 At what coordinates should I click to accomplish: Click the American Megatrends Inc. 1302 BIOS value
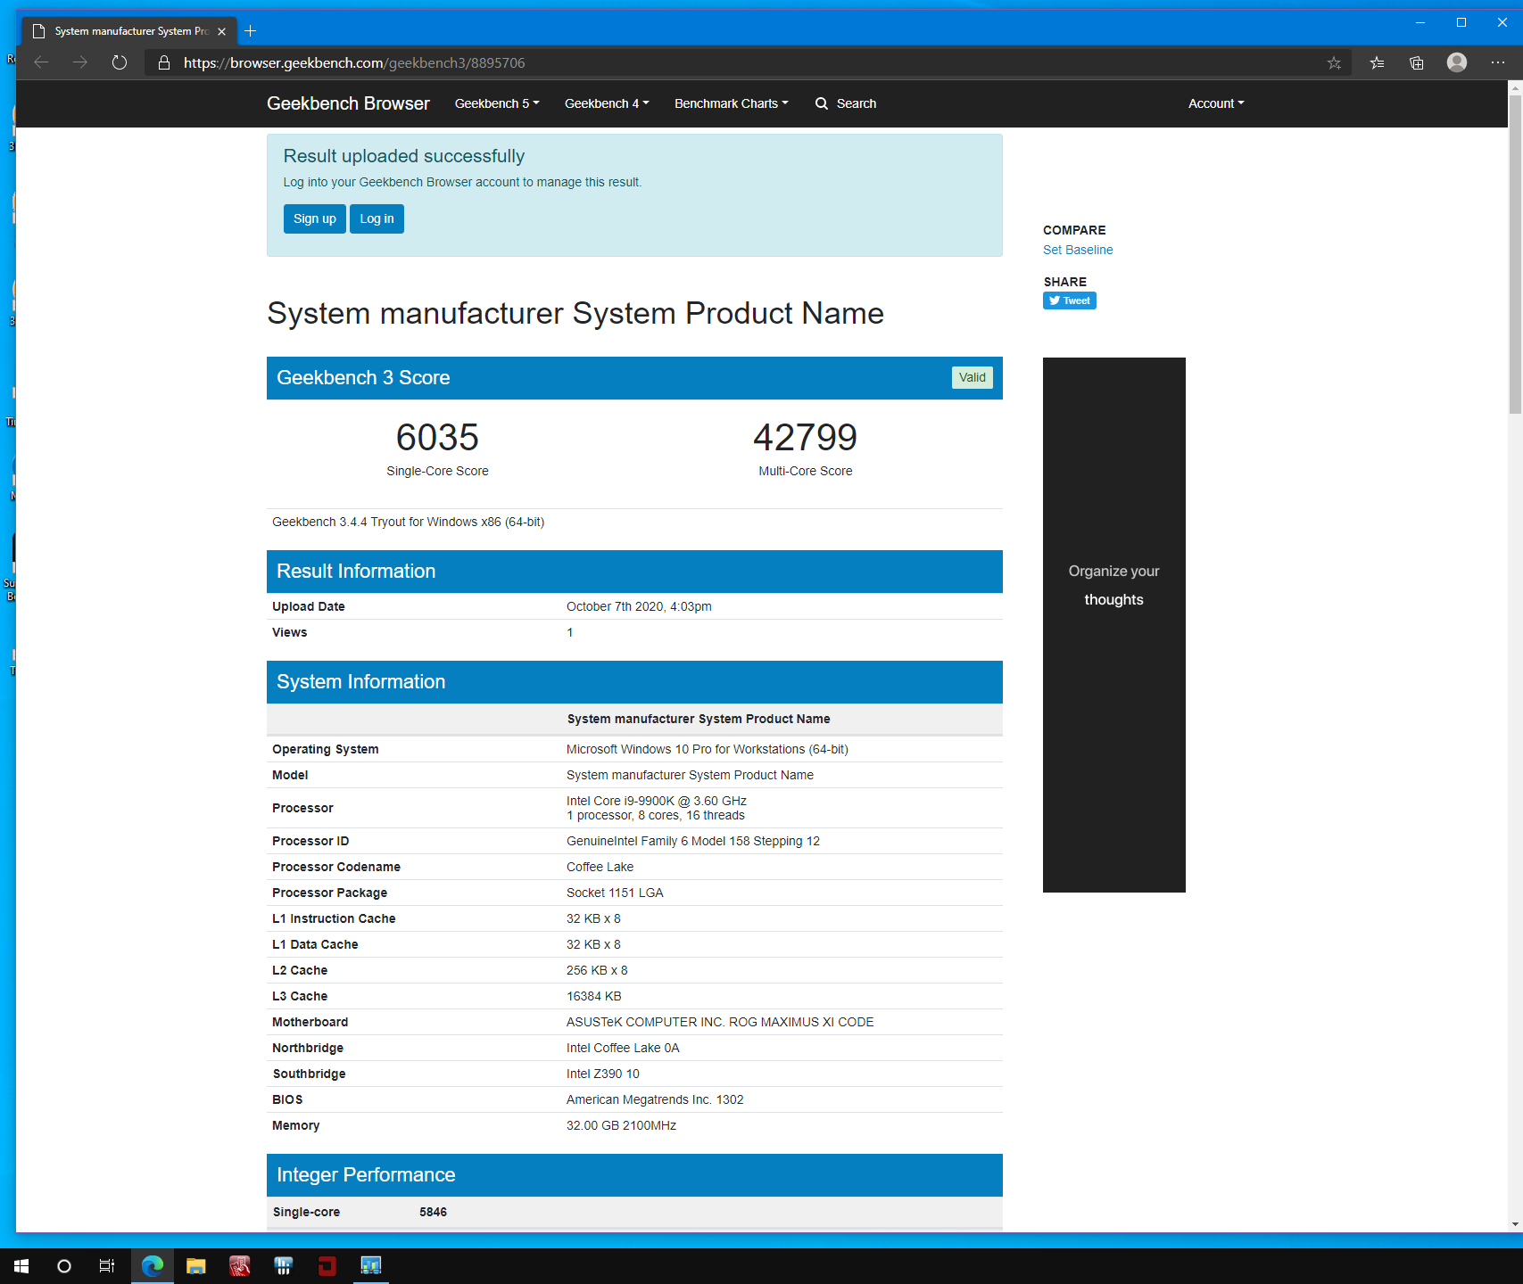pos(655,1099)
